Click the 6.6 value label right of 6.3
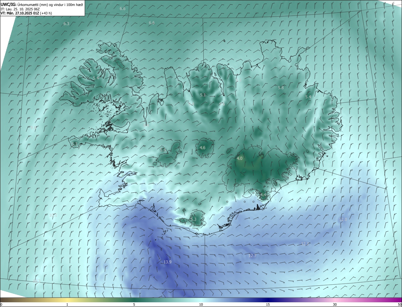This screenshot has height=307, width=402. [x=152, y=23]
